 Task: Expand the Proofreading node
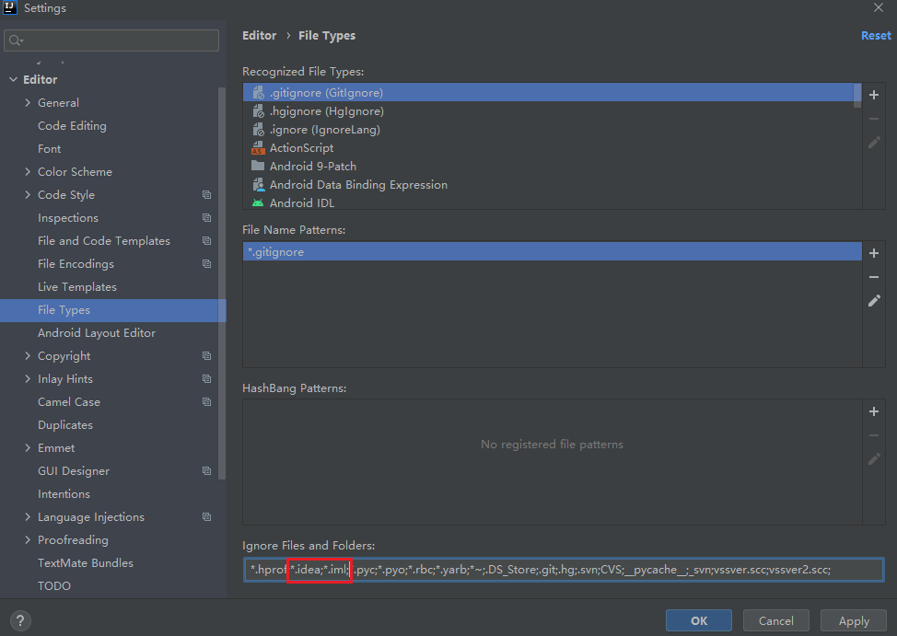point(28,540)
